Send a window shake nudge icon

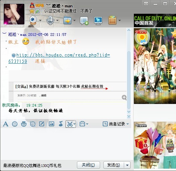click(33, 124)
